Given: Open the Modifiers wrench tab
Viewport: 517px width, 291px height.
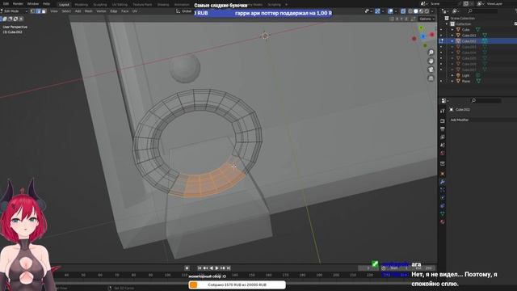Looking at the screenshot, I should (x=443, y=182).
